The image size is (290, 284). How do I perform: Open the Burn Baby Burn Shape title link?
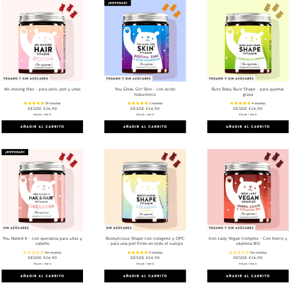(248, 92)
